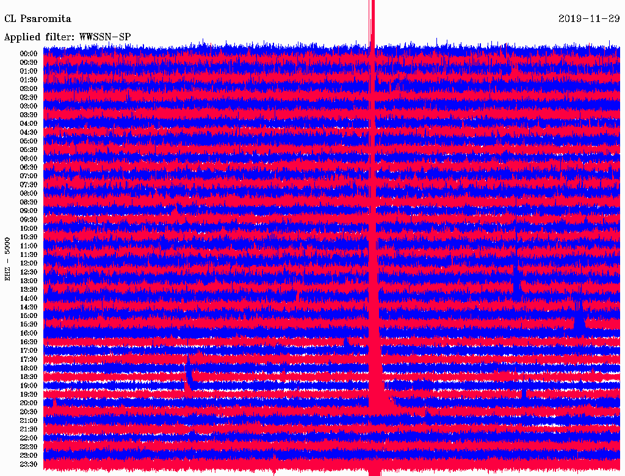Click the 'Applied filter: WWSSN-SP' label
This screenshot has height=476, width=625.
click(x=67, y=37)
